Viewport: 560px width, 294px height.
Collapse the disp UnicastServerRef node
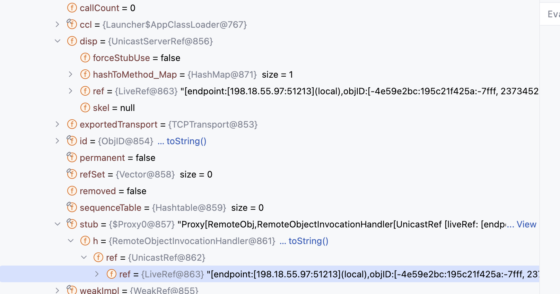(x=58, y=41)
